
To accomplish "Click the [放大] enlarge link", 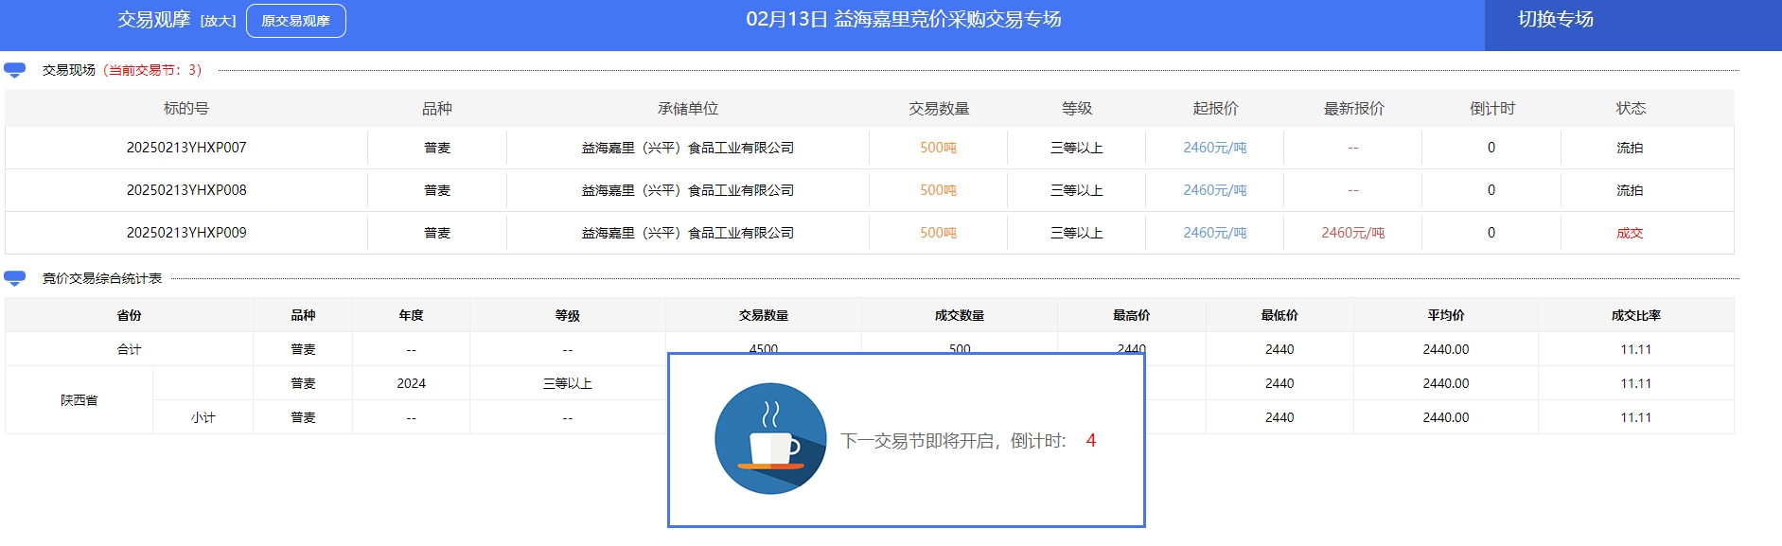I will click(218, 21).
